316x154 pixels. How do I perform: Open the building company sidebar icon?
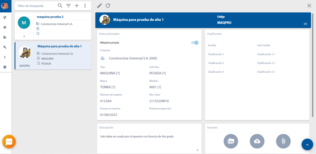coord(5,37)
